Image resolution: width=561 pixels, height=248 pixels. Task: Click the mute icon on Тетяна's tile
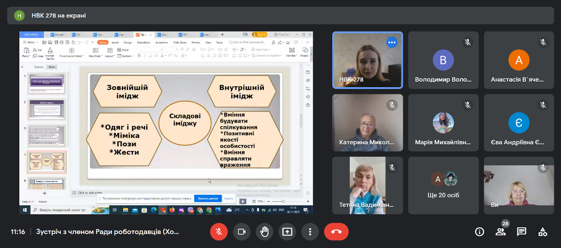[x=392, y=168]
